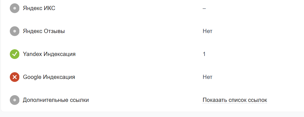304x117 pixels.
Task: Select the Яндекс Отзывы row label
Action: coord(44,31)
